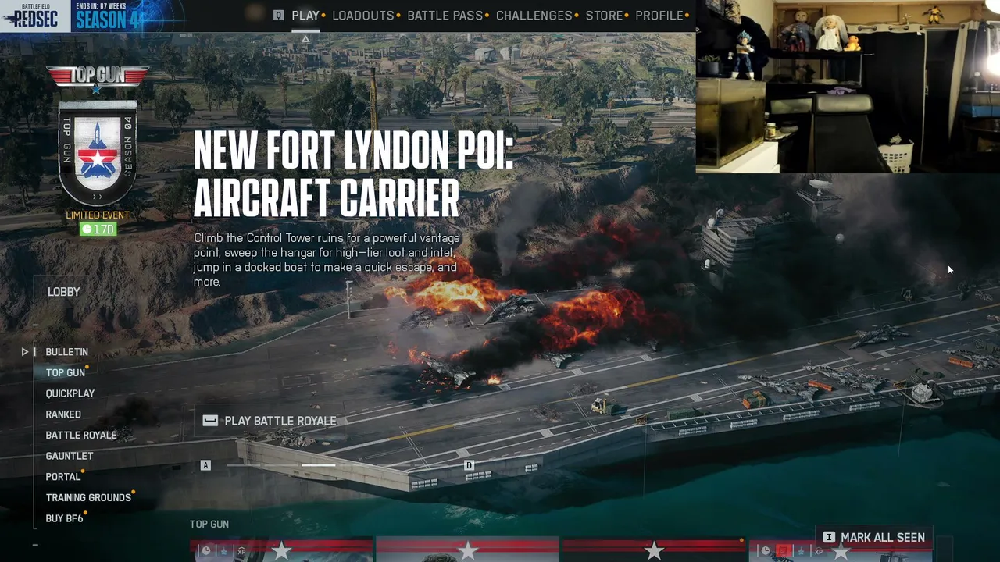Open Gauntlet mode
The width and height of the screenshot is (1000, 562).
(70, 456)
